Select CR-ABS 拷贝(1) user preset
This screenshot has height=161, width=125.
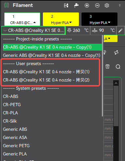[x=46, y=72]
